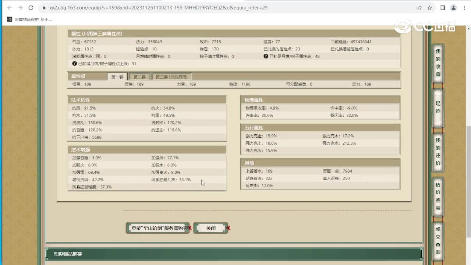Screen dimensions: 471x265
Task: Click the 法力：358049 value
Action: pyautogui.click(x=149, y=42)
